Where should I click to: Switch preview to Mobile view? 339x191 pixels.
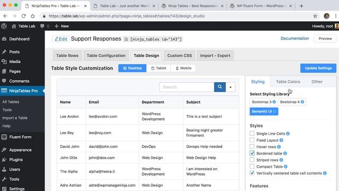point(183,68)
